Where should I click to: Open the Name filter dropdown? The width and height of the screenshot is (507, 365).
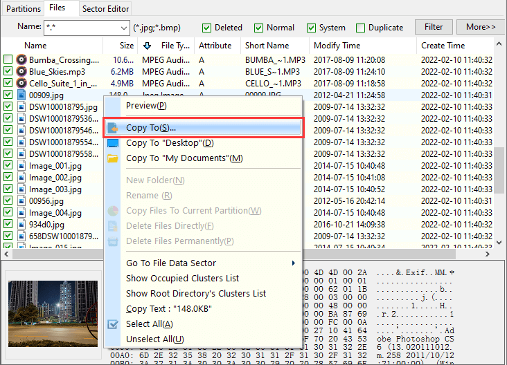click(123, 28)
